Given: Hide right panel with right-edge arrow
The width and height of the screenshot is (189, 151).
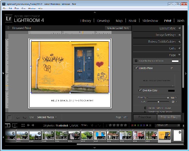Looking at the screenshot, I should tap(186, 74).
